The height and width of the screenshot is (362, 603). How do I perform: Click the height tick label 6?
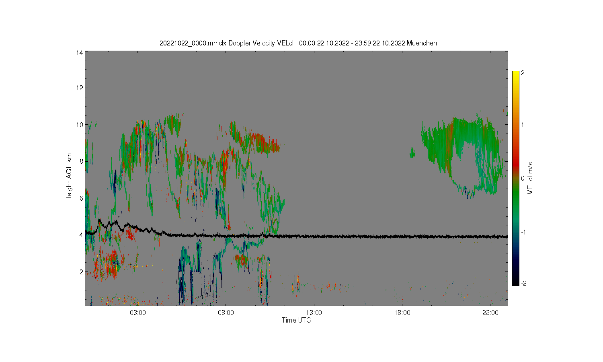tap(81, 198)
